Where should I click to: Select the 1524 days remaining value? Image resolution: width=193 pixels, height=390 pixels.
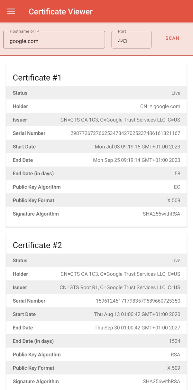tap(175, 341)
